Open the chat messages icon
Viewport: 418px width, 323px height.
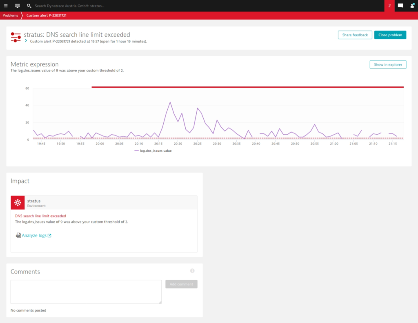[x=400, y=6]
